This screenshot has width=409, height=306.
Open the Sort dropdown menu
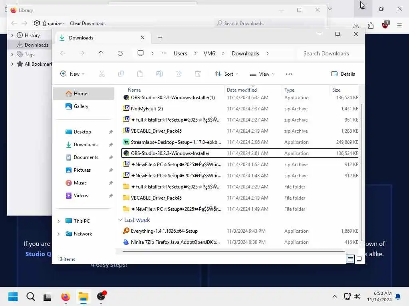pyautogui.click(x=226, y=74)
